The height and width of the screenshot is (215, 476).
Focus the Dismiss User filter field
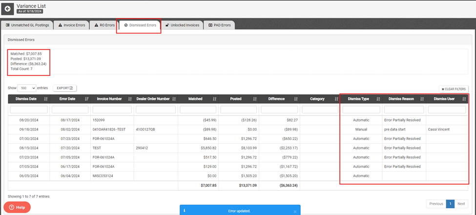(447, 110)
